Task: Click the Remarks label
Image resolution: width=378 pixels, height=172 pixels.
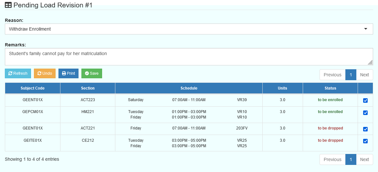Action: pyautogui.click(x=16, y=45)
